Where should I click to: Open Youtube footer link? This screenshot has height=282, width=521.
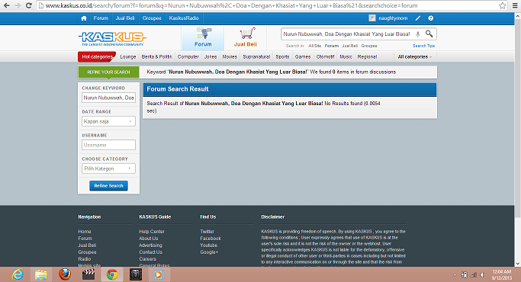click(209, 245)
